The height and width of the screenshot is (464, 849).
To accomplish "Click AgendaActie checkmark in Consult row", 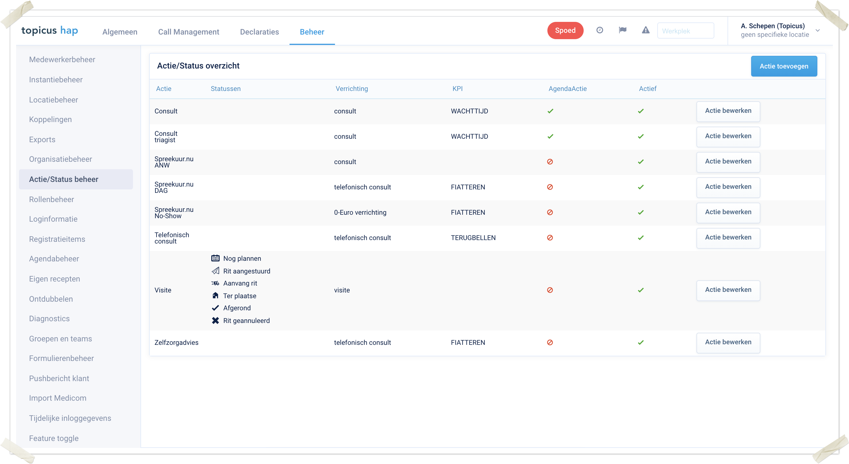I will click(x=550, y=111).
